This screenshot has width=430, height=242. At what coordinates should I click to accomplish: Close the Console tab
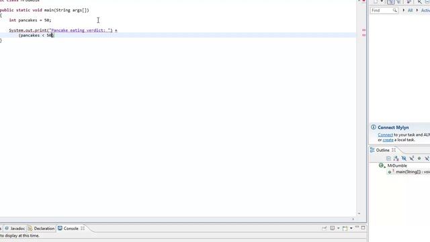83,229
